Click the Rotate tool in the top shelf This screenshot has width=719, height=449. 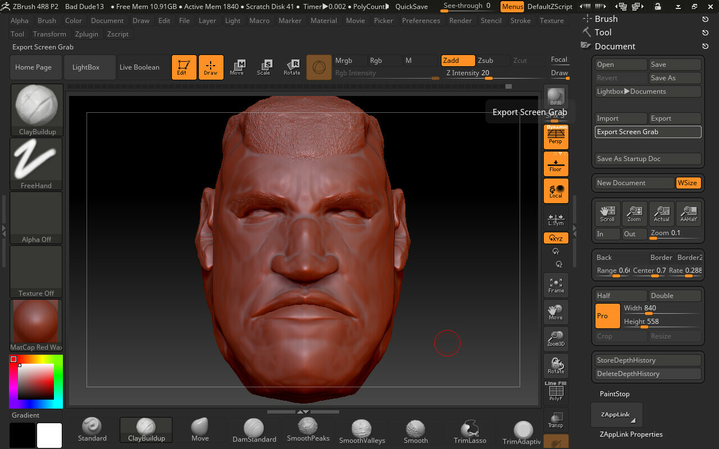pos(292,67)
